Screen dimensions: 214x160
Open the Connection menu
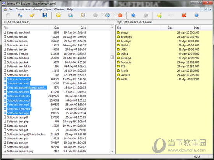point(23,9)
